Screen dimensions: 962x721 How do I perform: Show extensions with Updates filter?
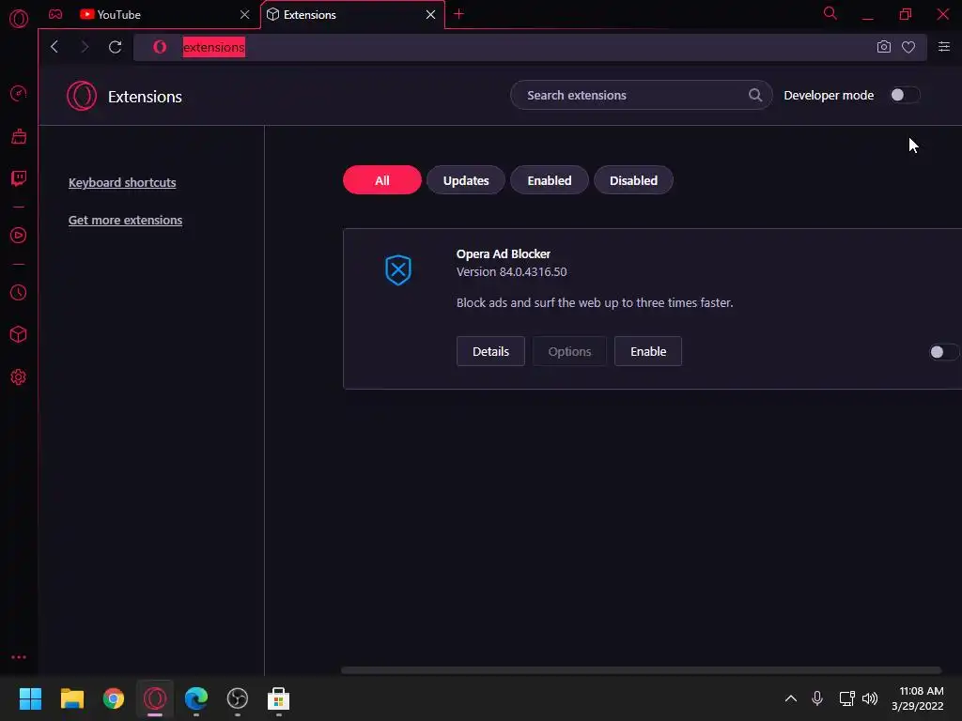466,180
